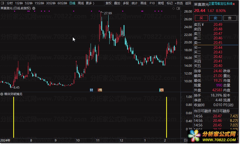Click the 买 buy button
Screen dimensions: 240x144
[201, 18]
